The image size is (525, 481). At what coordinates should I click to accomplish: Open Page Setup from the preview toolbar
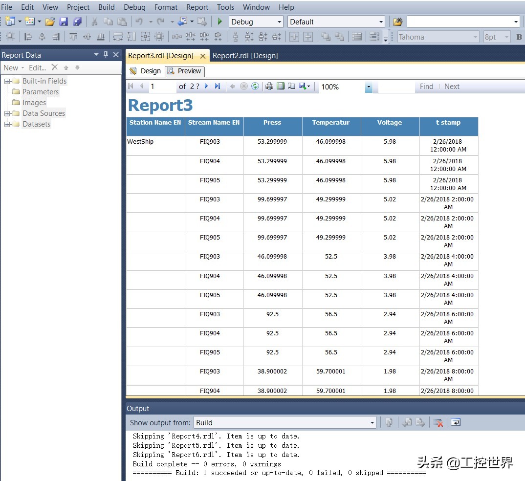click(292, 86)
